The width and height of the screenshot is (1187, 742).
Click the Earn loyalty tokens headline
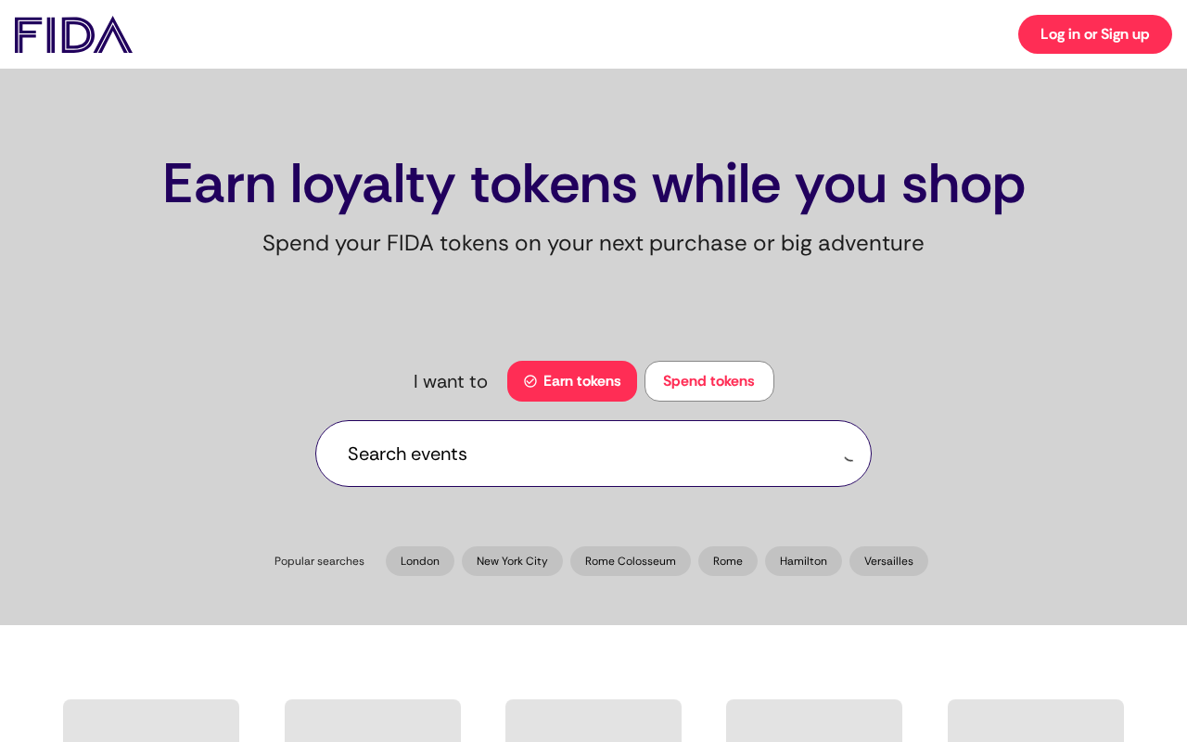[593, 184]
